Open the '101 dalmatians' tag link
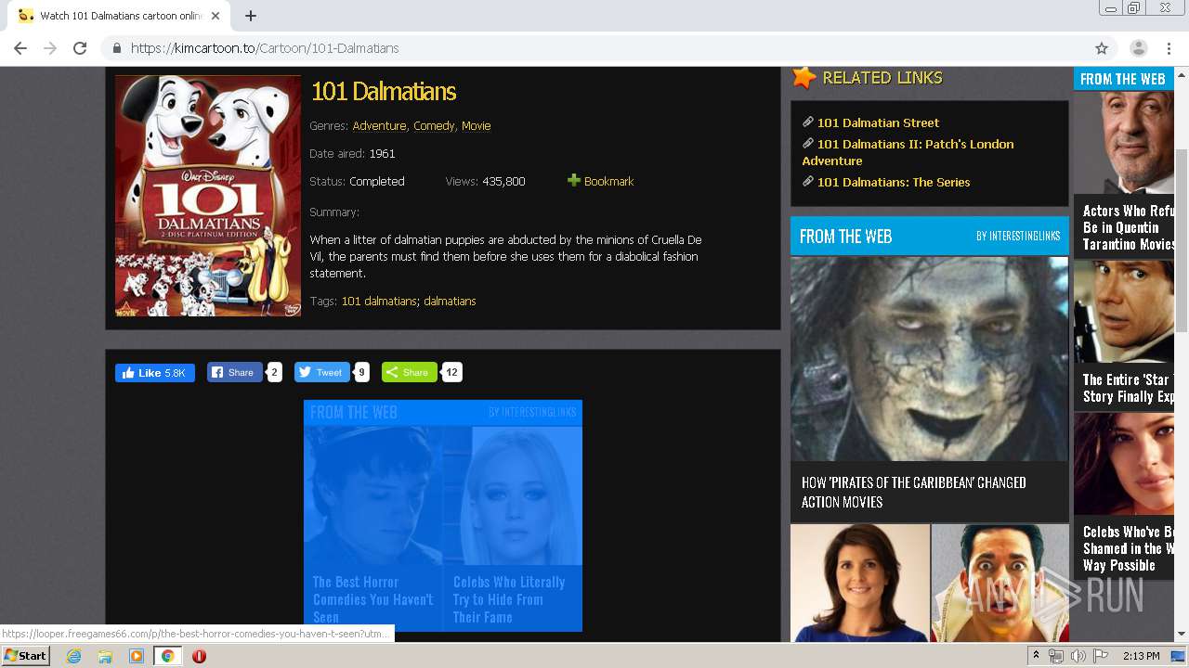The width and height of the screenshot is (1189, 668). (x=379, y=301)
